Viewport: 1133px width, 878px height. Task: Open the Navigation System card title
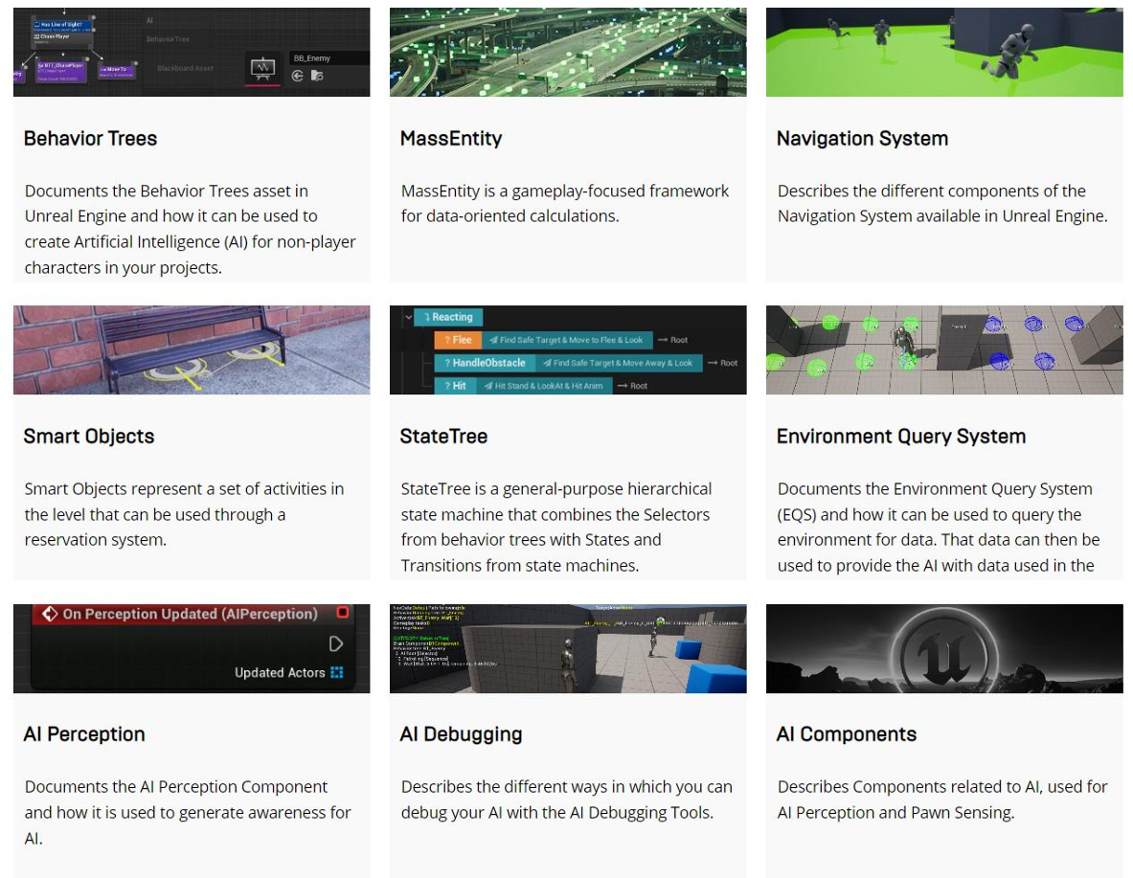862,138
